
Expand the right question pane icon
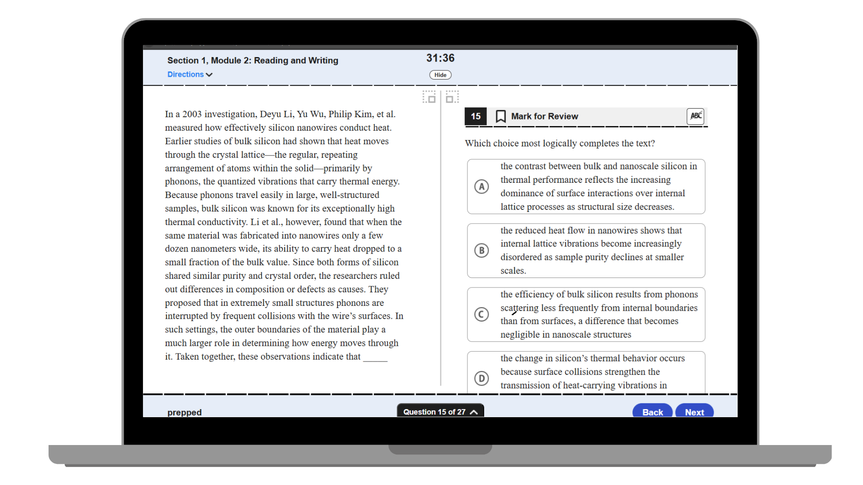tap(452, 97)
